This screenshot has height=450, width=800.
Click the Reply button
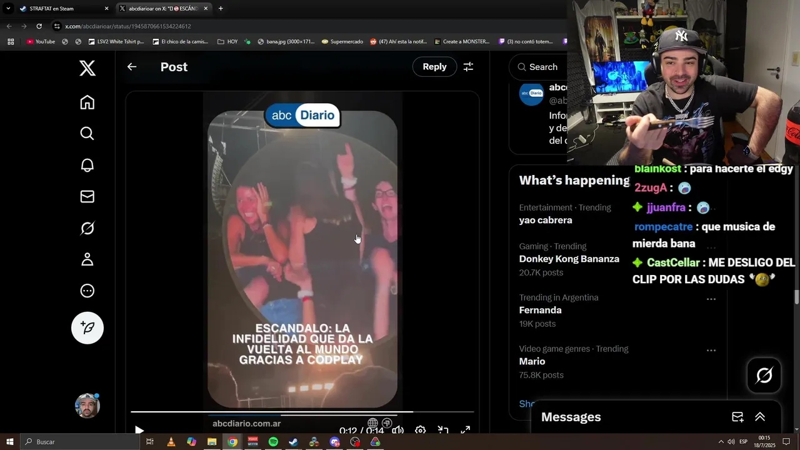coord(434,67)
